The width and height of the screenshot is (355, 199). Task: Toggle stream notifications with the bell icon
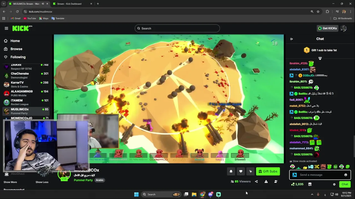(x=231, y=171)
